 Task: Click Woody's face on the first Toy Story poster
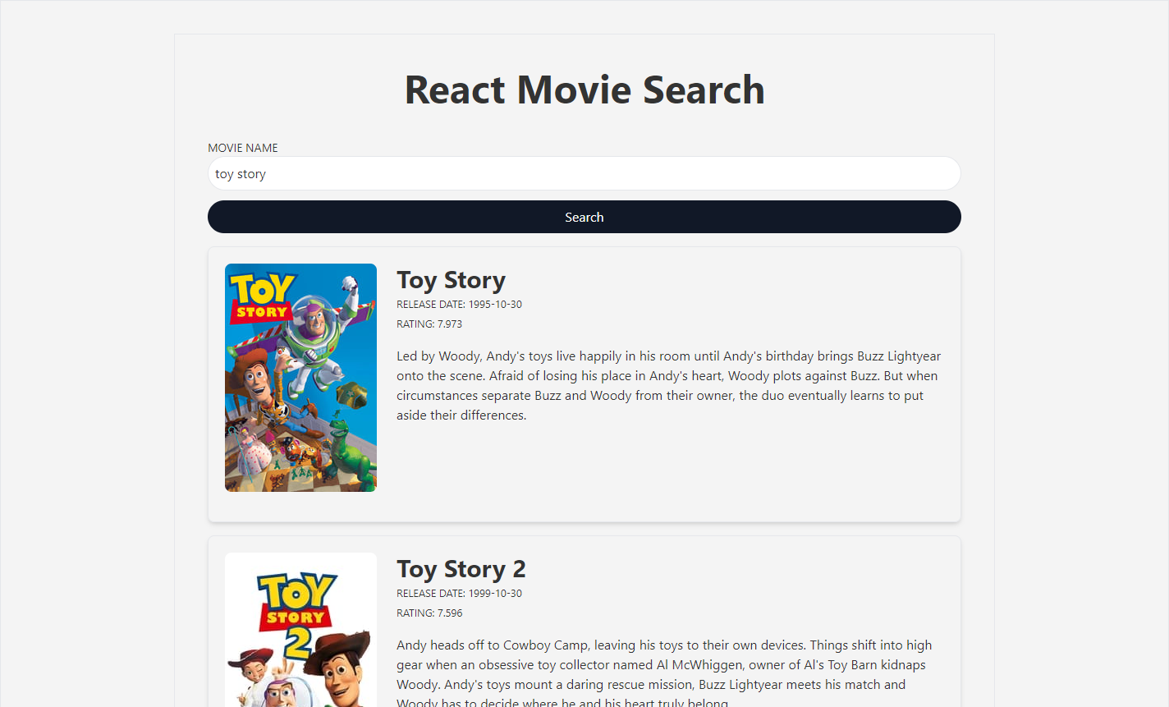(256, 382)
